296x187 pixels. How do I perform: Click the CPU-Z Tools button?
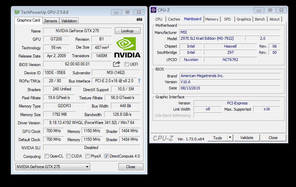pyautogui.click(x=218, y=138)
